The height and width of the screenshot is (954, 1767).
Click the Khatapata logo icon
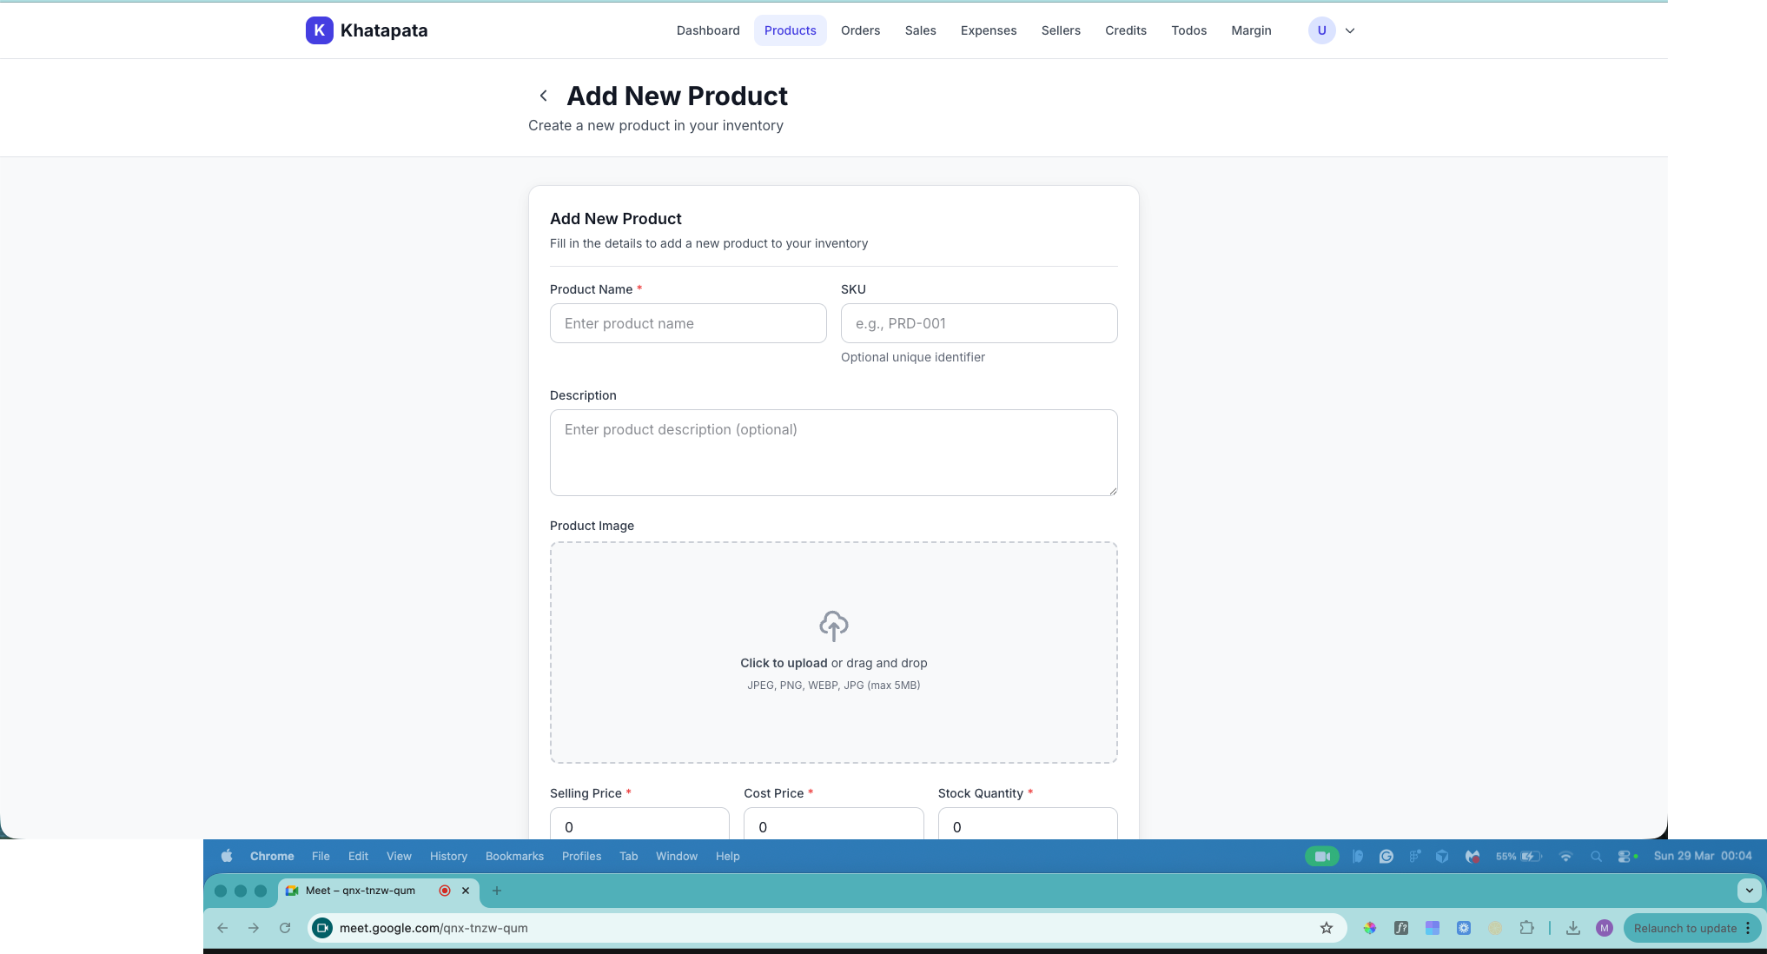pos(319,30)
